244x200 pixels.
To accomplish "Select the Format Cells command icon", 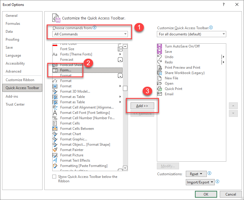I will (55, 123).
